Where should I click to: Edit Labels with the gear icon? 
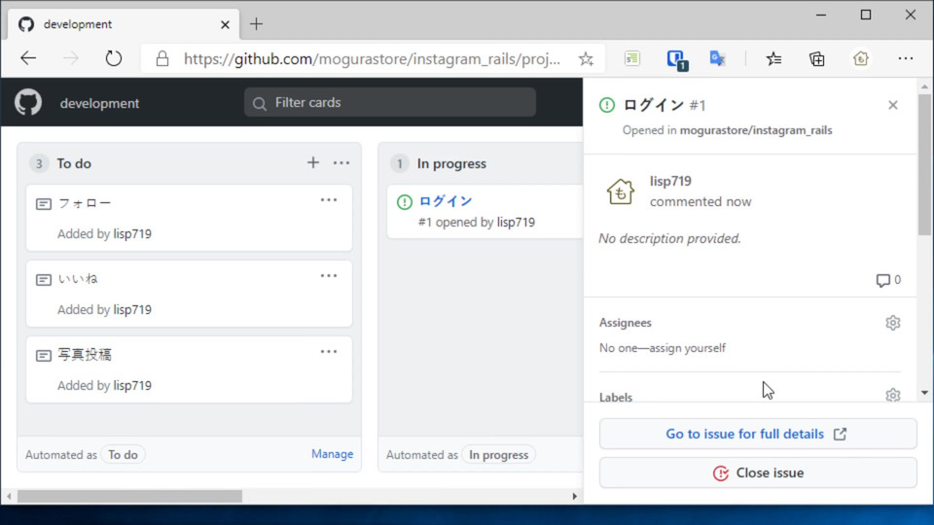[893, 396]
